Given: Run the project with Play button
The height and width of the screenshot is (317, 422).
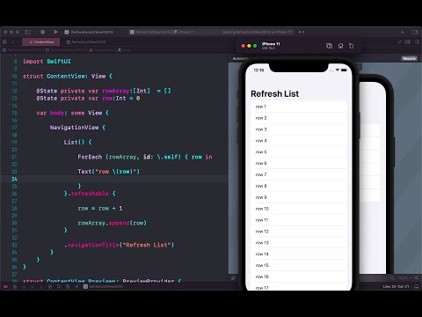Looking at the screenshot, I should (x=55, y=32).
